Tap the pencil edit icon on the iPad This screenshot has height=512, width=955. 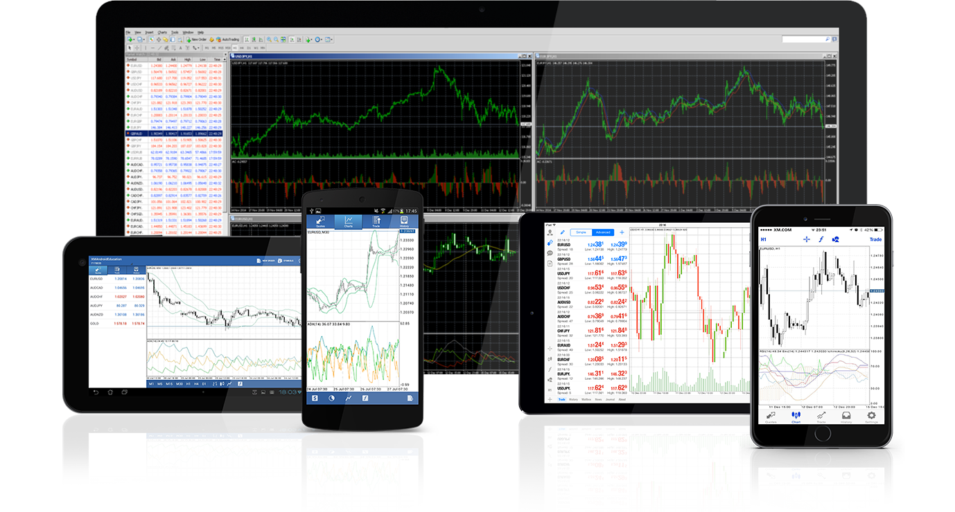click(x=563, y=232)
